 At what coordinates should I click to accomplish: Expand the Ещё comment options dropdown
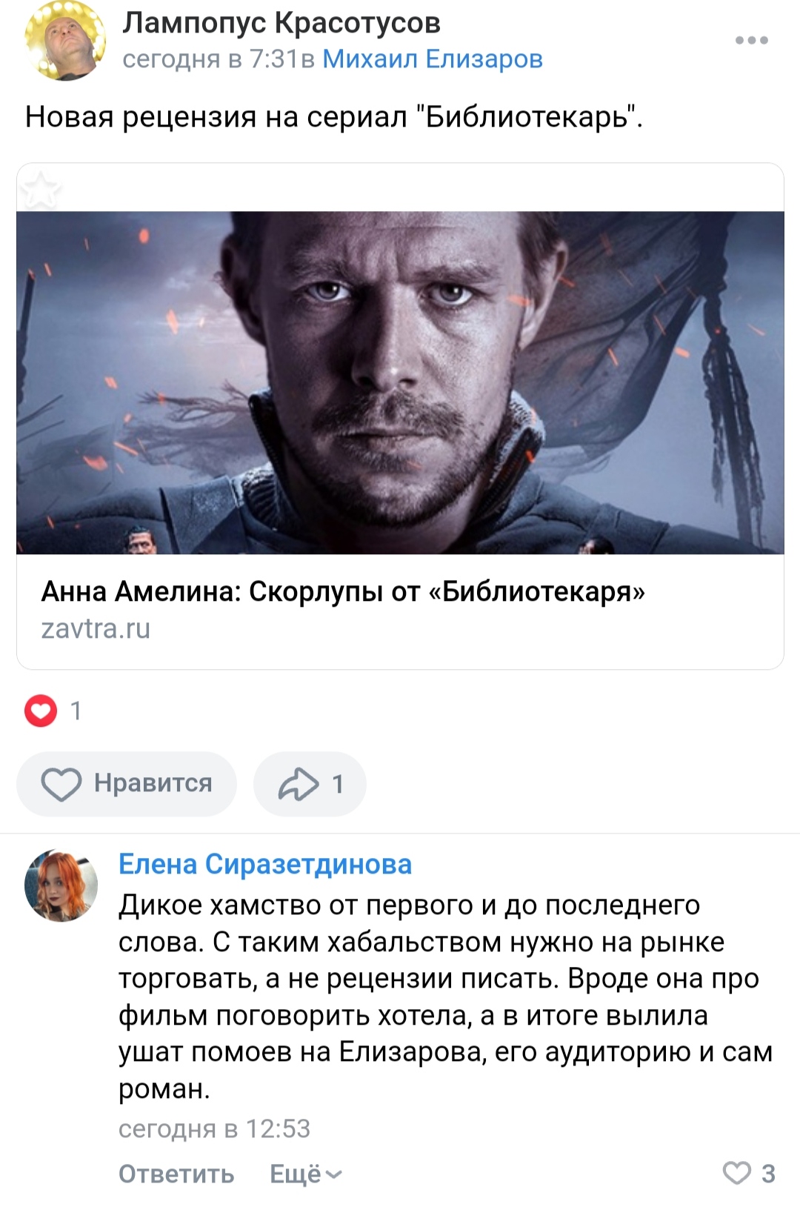click(x=306, y=1174)
